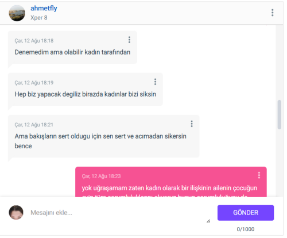Focus the 'Mesajını ekle...' message field

coord(121,213)
